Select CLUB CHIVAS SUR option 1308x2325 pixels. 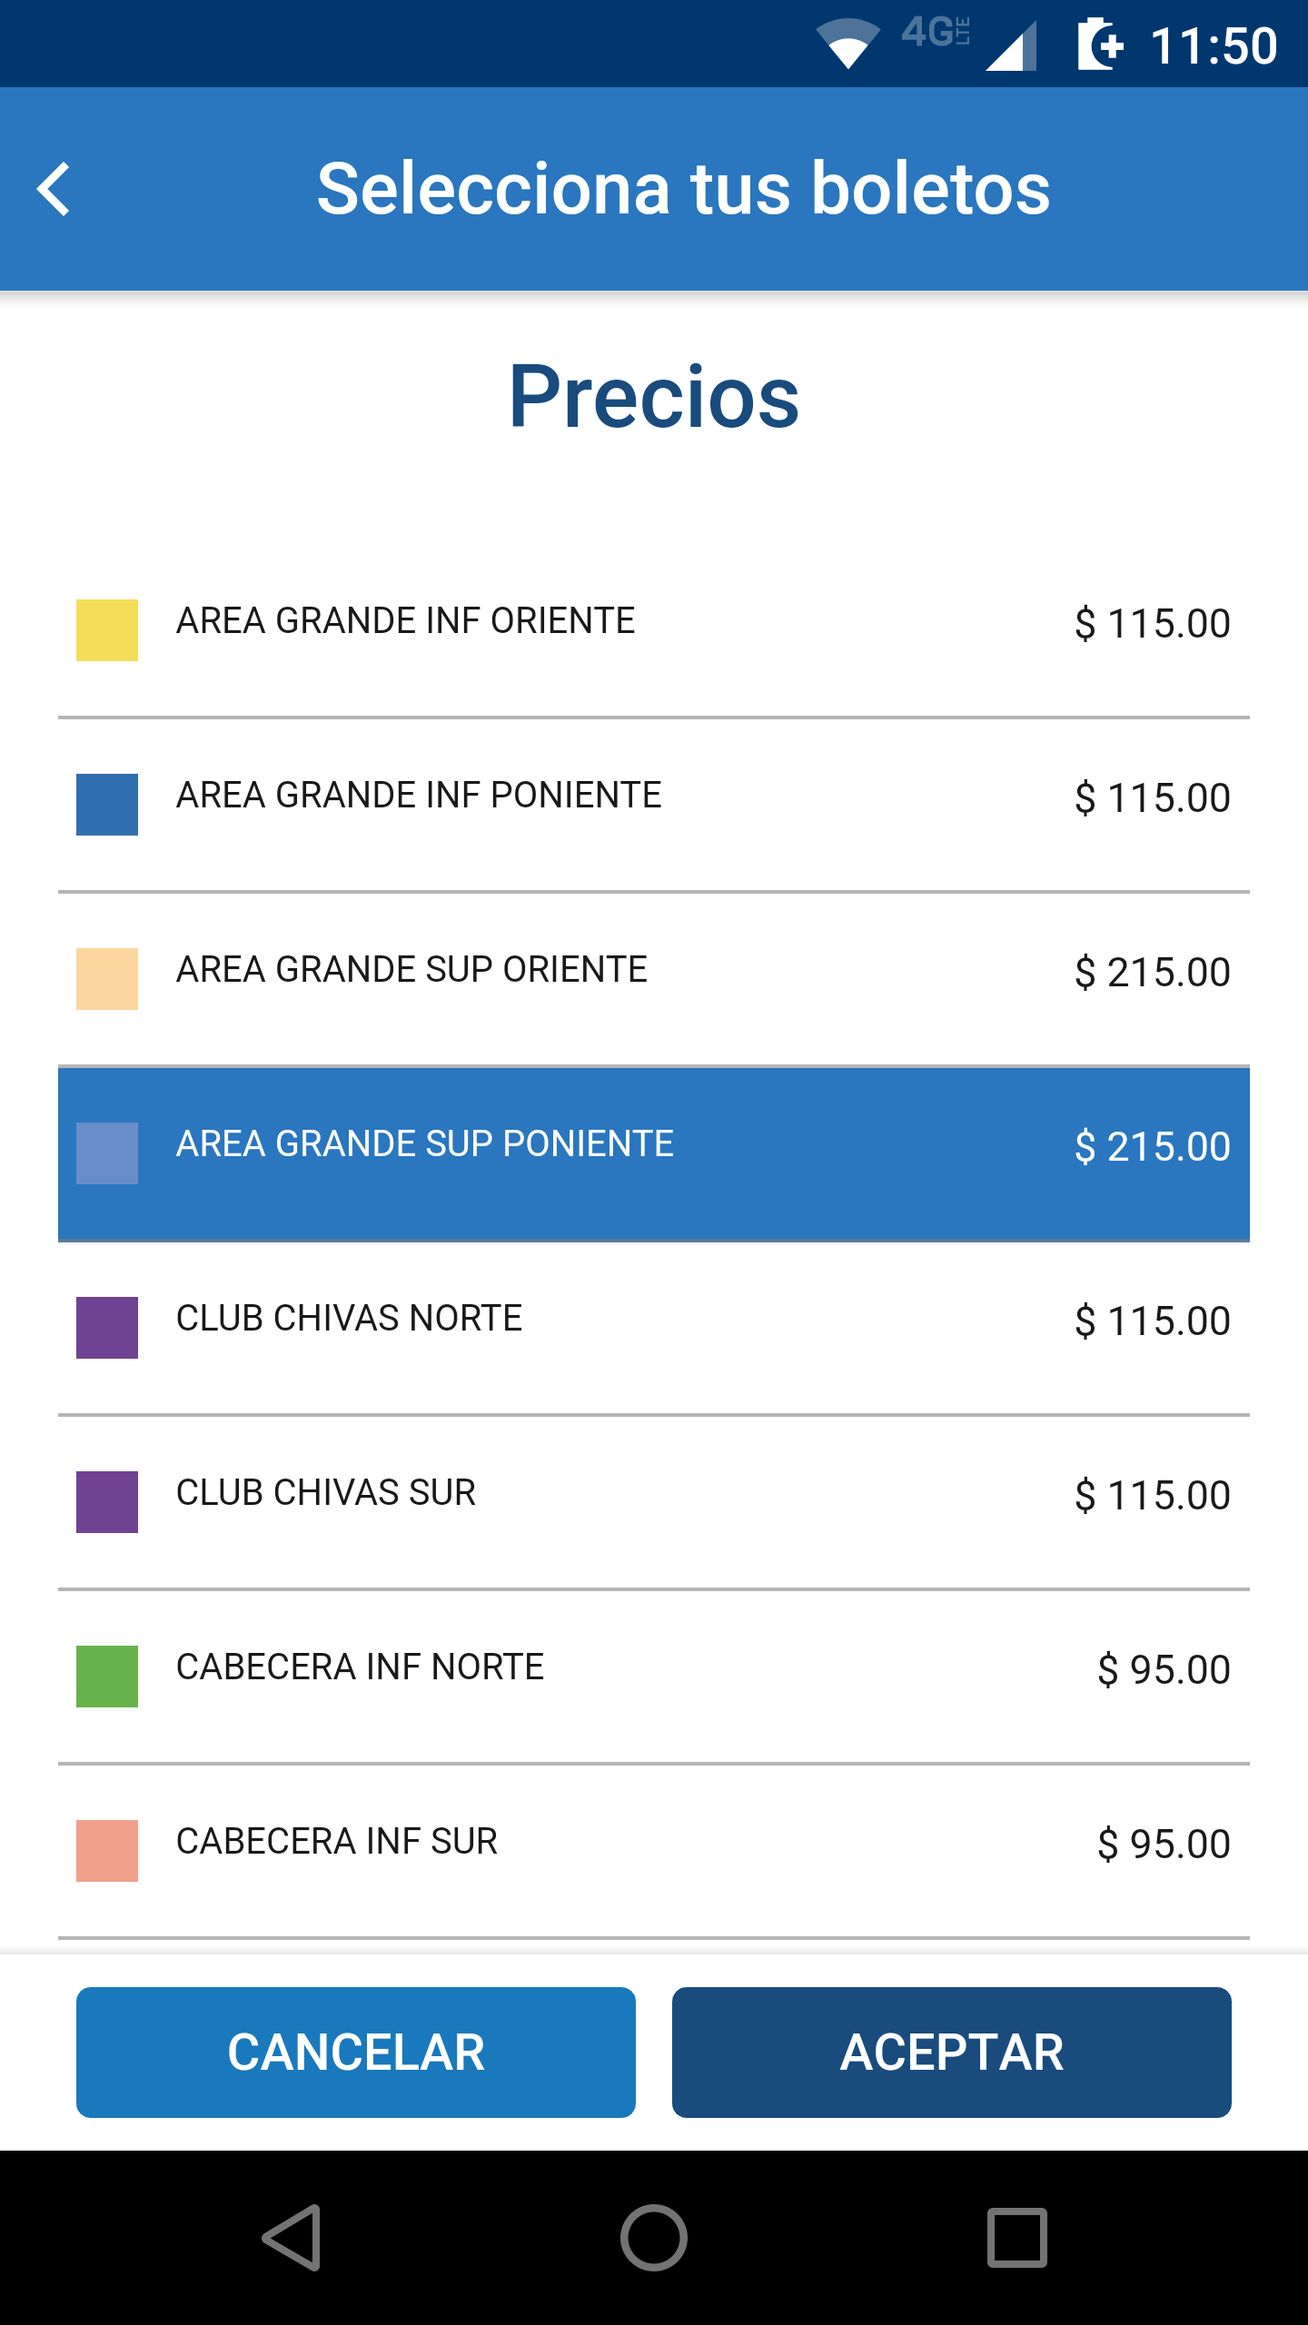654,1502
